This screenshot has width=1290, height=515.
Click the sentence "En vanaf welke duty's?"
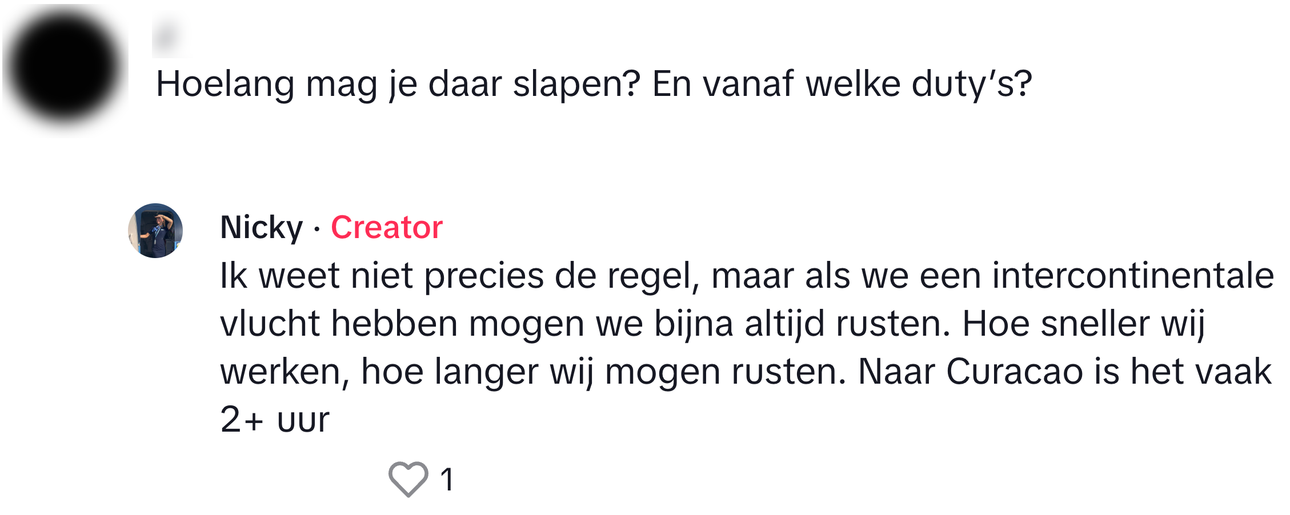pos(842,84)
